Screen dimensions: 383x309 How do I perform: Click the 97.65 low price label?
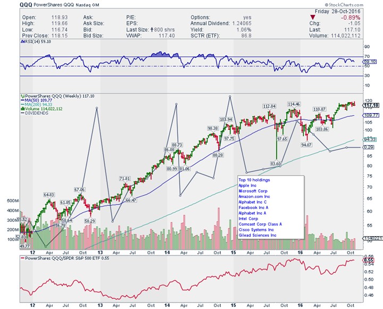click(x=282, y=139)
